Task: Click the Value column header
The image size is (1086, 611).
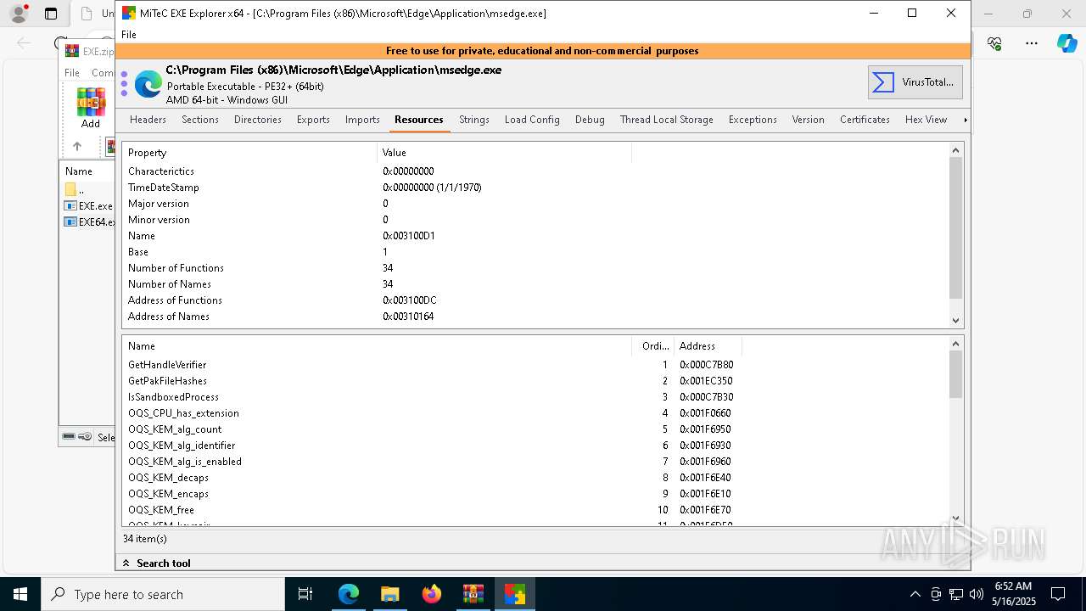Action: pyautogui.click(x=504, y=153)
